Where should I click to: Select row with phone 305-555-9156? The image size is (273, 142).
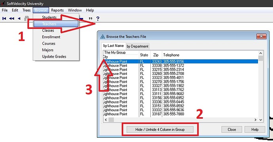coord(180,62)
